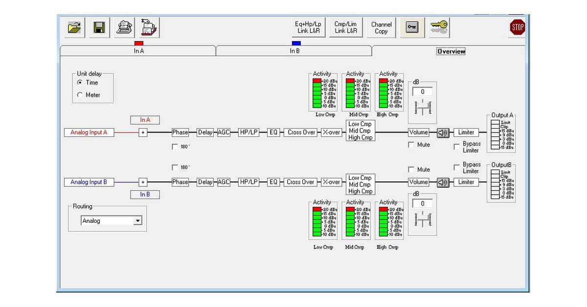Switch to the In A tab
The height and width of the screenshot is (307, 587).
point(138,51)
